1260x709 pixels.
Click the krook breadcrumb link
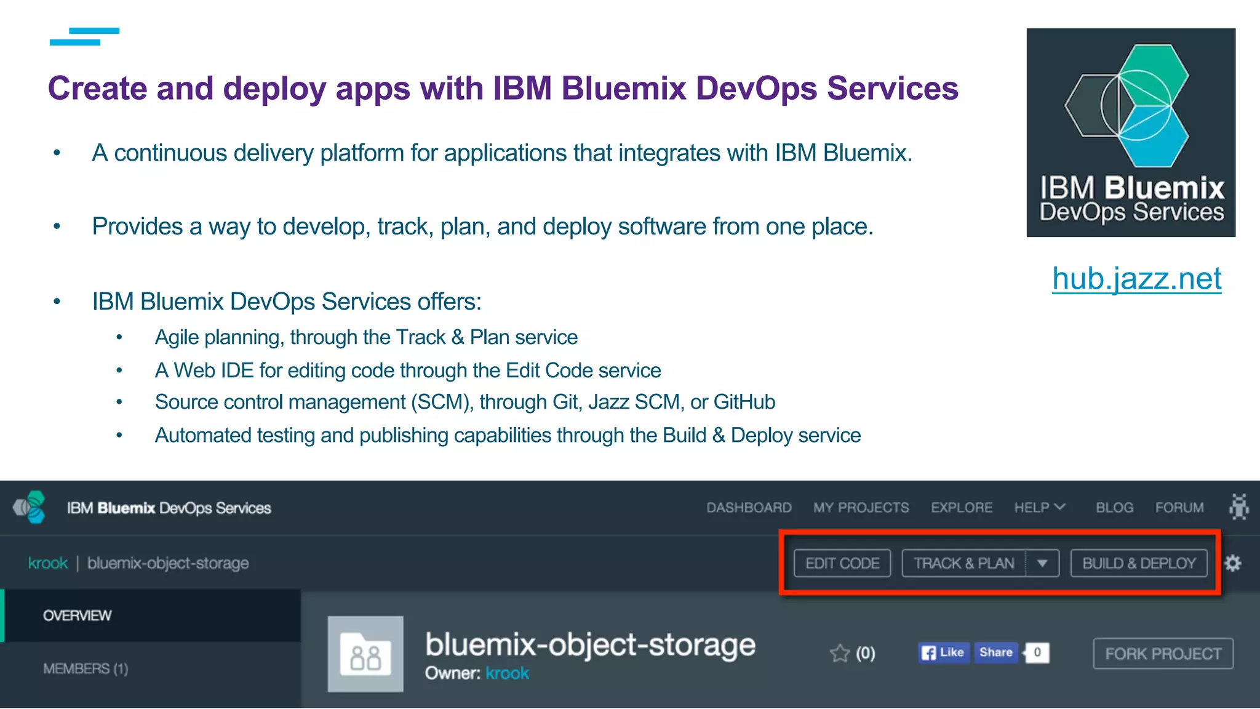[x=48, y=563]
